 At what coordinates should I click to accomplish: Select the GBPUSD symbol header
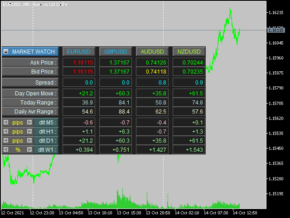(116, 52)
